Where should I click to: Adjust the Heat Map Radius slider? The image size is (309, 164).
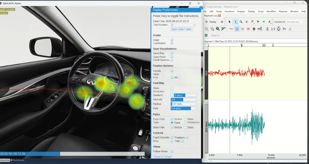point(183,104)
